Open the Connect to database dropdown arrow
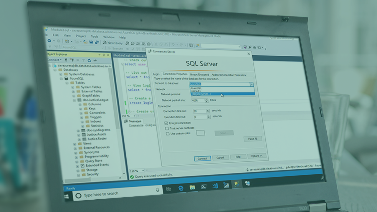This screenshot has width=377, height=212. (251, 84)
